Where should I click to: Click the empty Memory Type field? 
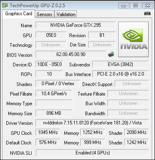54,104
